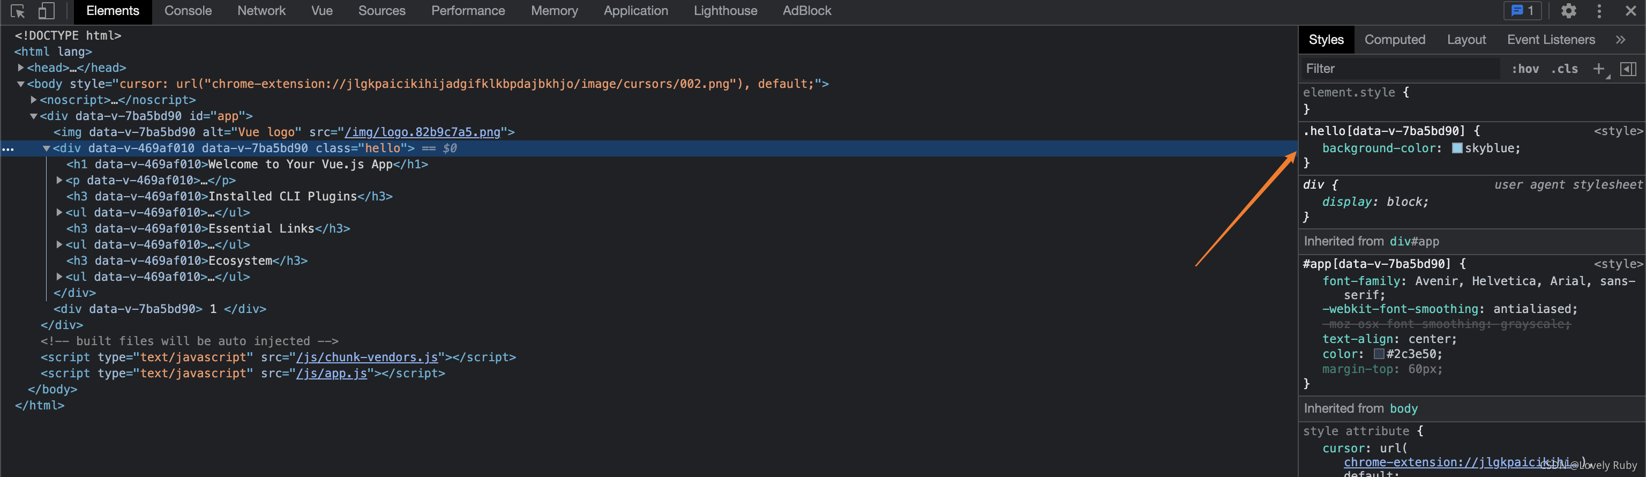Click the styles Filter input field
The height and width of the screenshot is (477, 1646).
(x=1400, y=69)
